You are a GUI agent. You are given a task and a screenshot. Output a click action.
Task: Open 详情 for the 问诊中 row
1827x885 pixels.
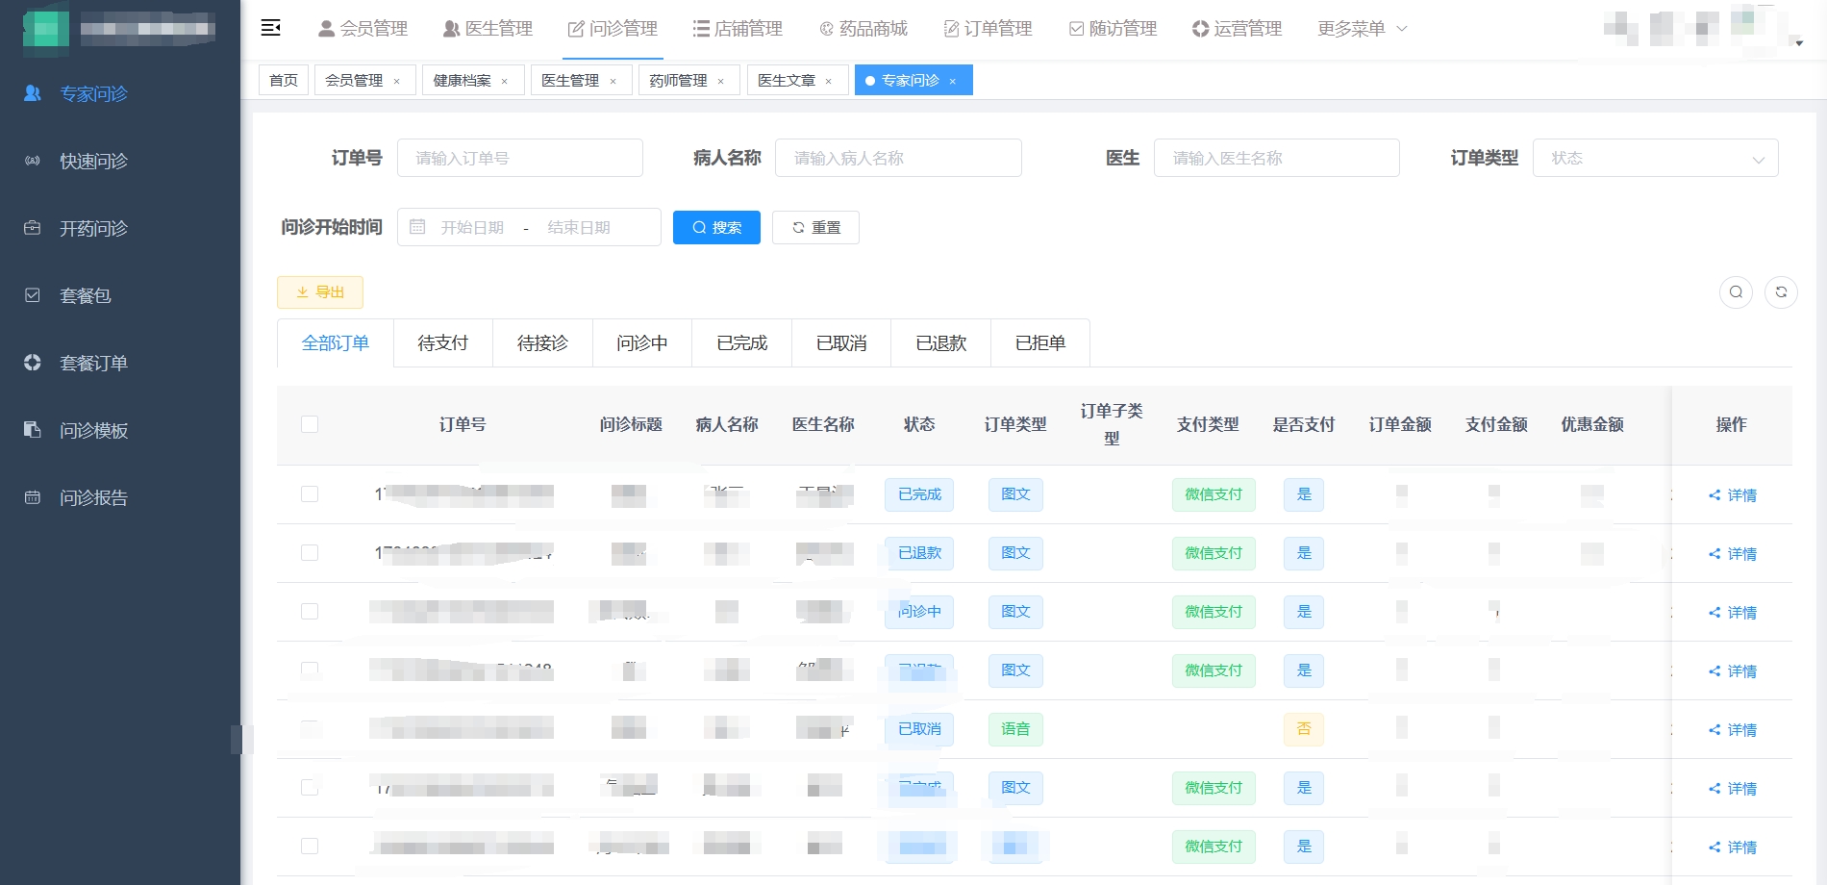[x=1733, y=613]
